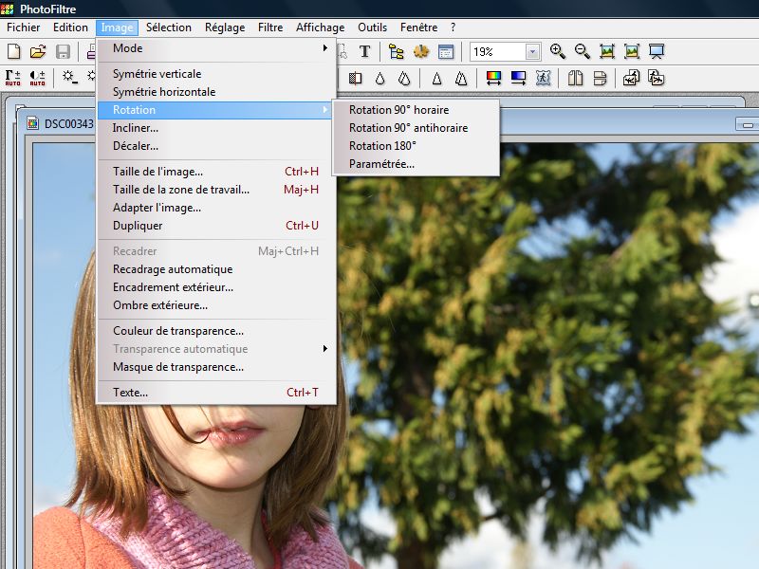The image size is (759, 569).
Task: Open Taille de la zone de travail...
Action: (x=216, y=189)
